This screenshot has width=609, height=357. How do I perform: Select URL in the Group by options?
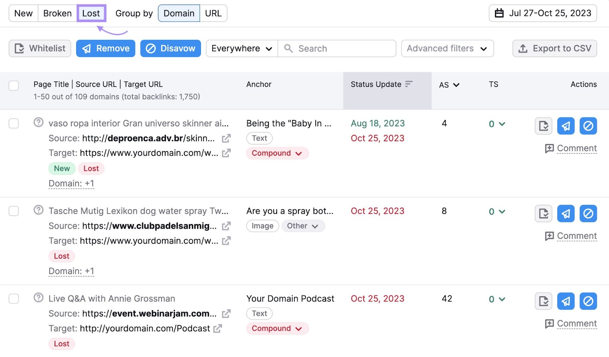pyautogui.click(x=214, y=13)
